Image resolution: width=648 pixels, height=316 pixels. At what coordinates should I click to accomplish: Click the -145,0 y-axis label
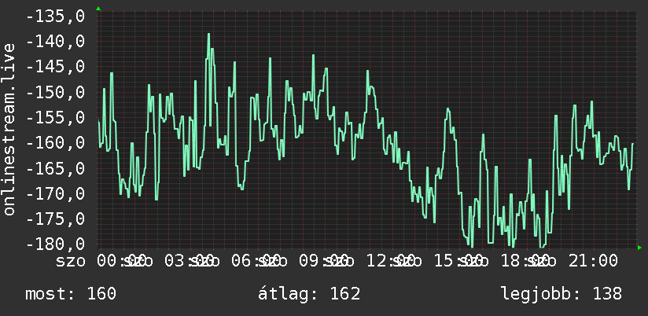click(x=55, y=67)
